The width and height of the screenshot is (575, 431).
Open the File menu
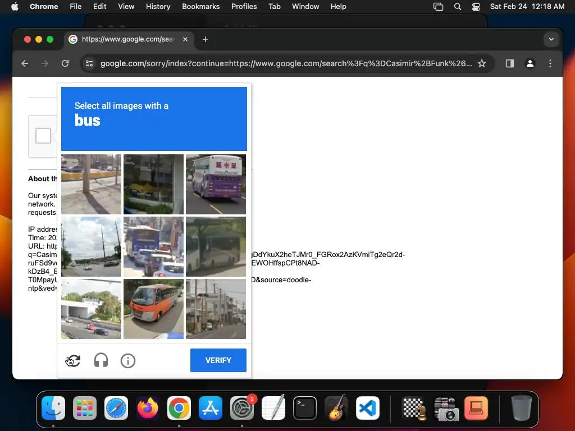click(x=76, y=7)
